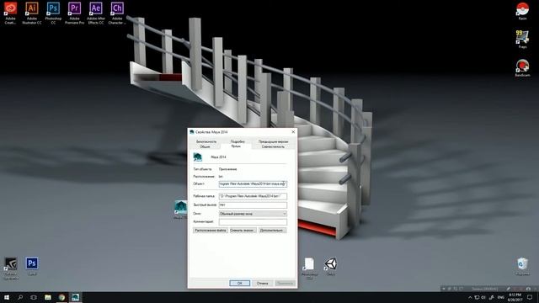Select the text document icon on the desktop

(x=309, y=268)
